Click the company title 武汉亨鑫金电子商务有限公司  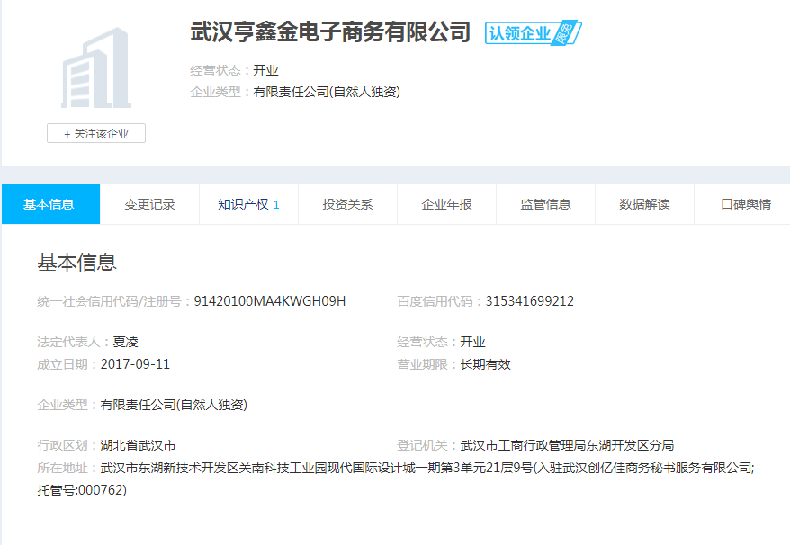point(330,32)
